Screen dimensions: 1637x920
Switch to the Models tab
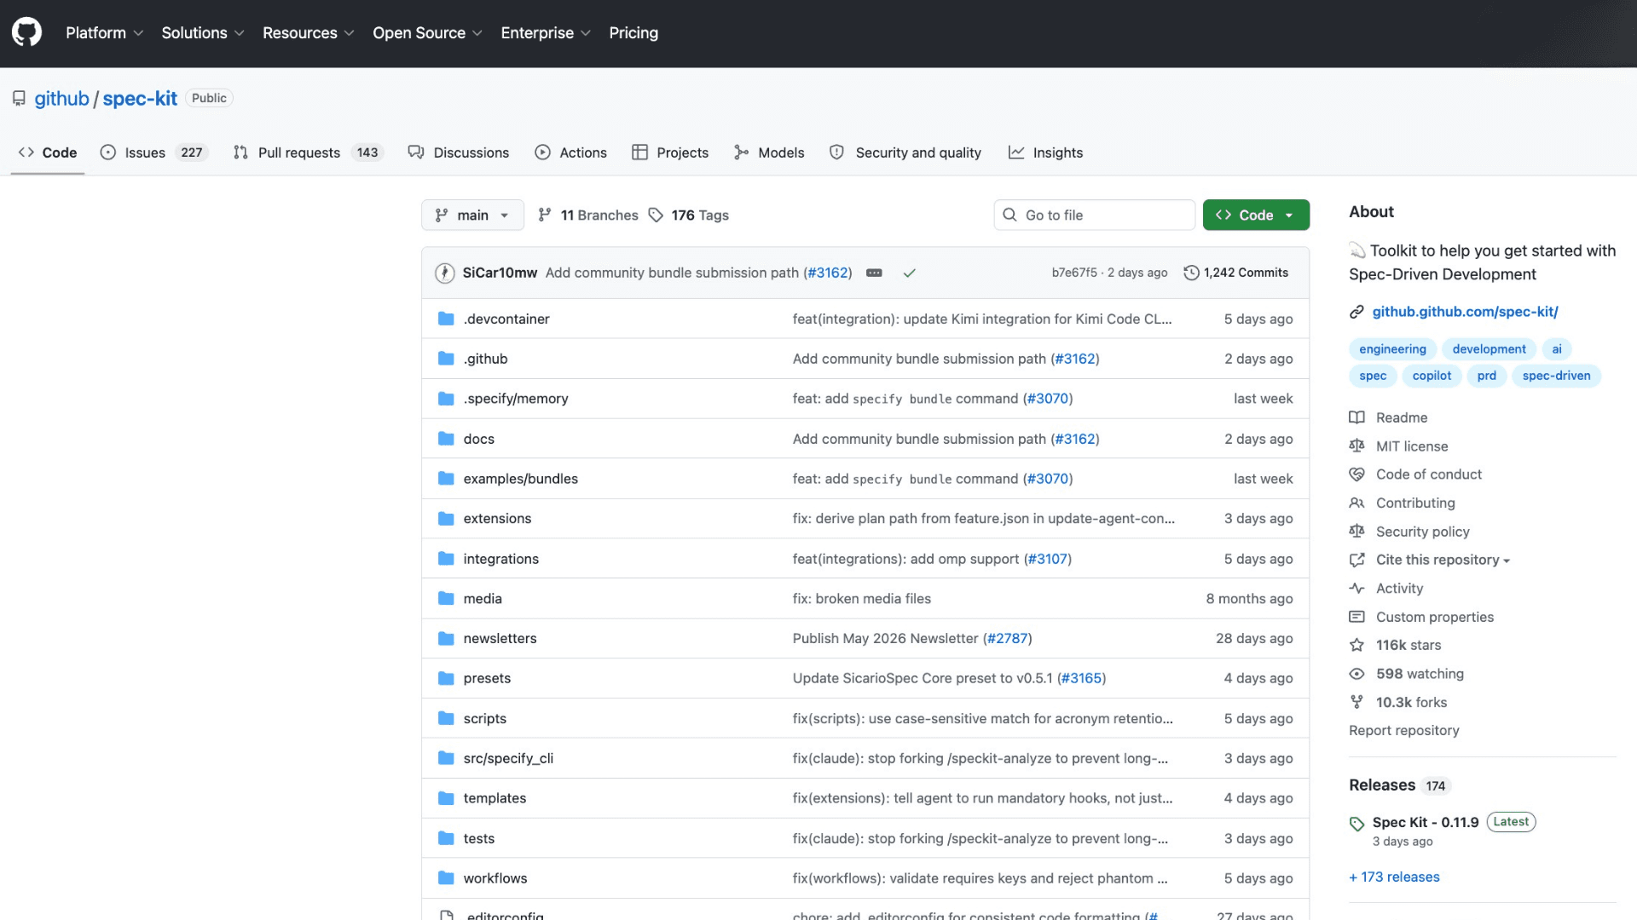coord(768,152)
